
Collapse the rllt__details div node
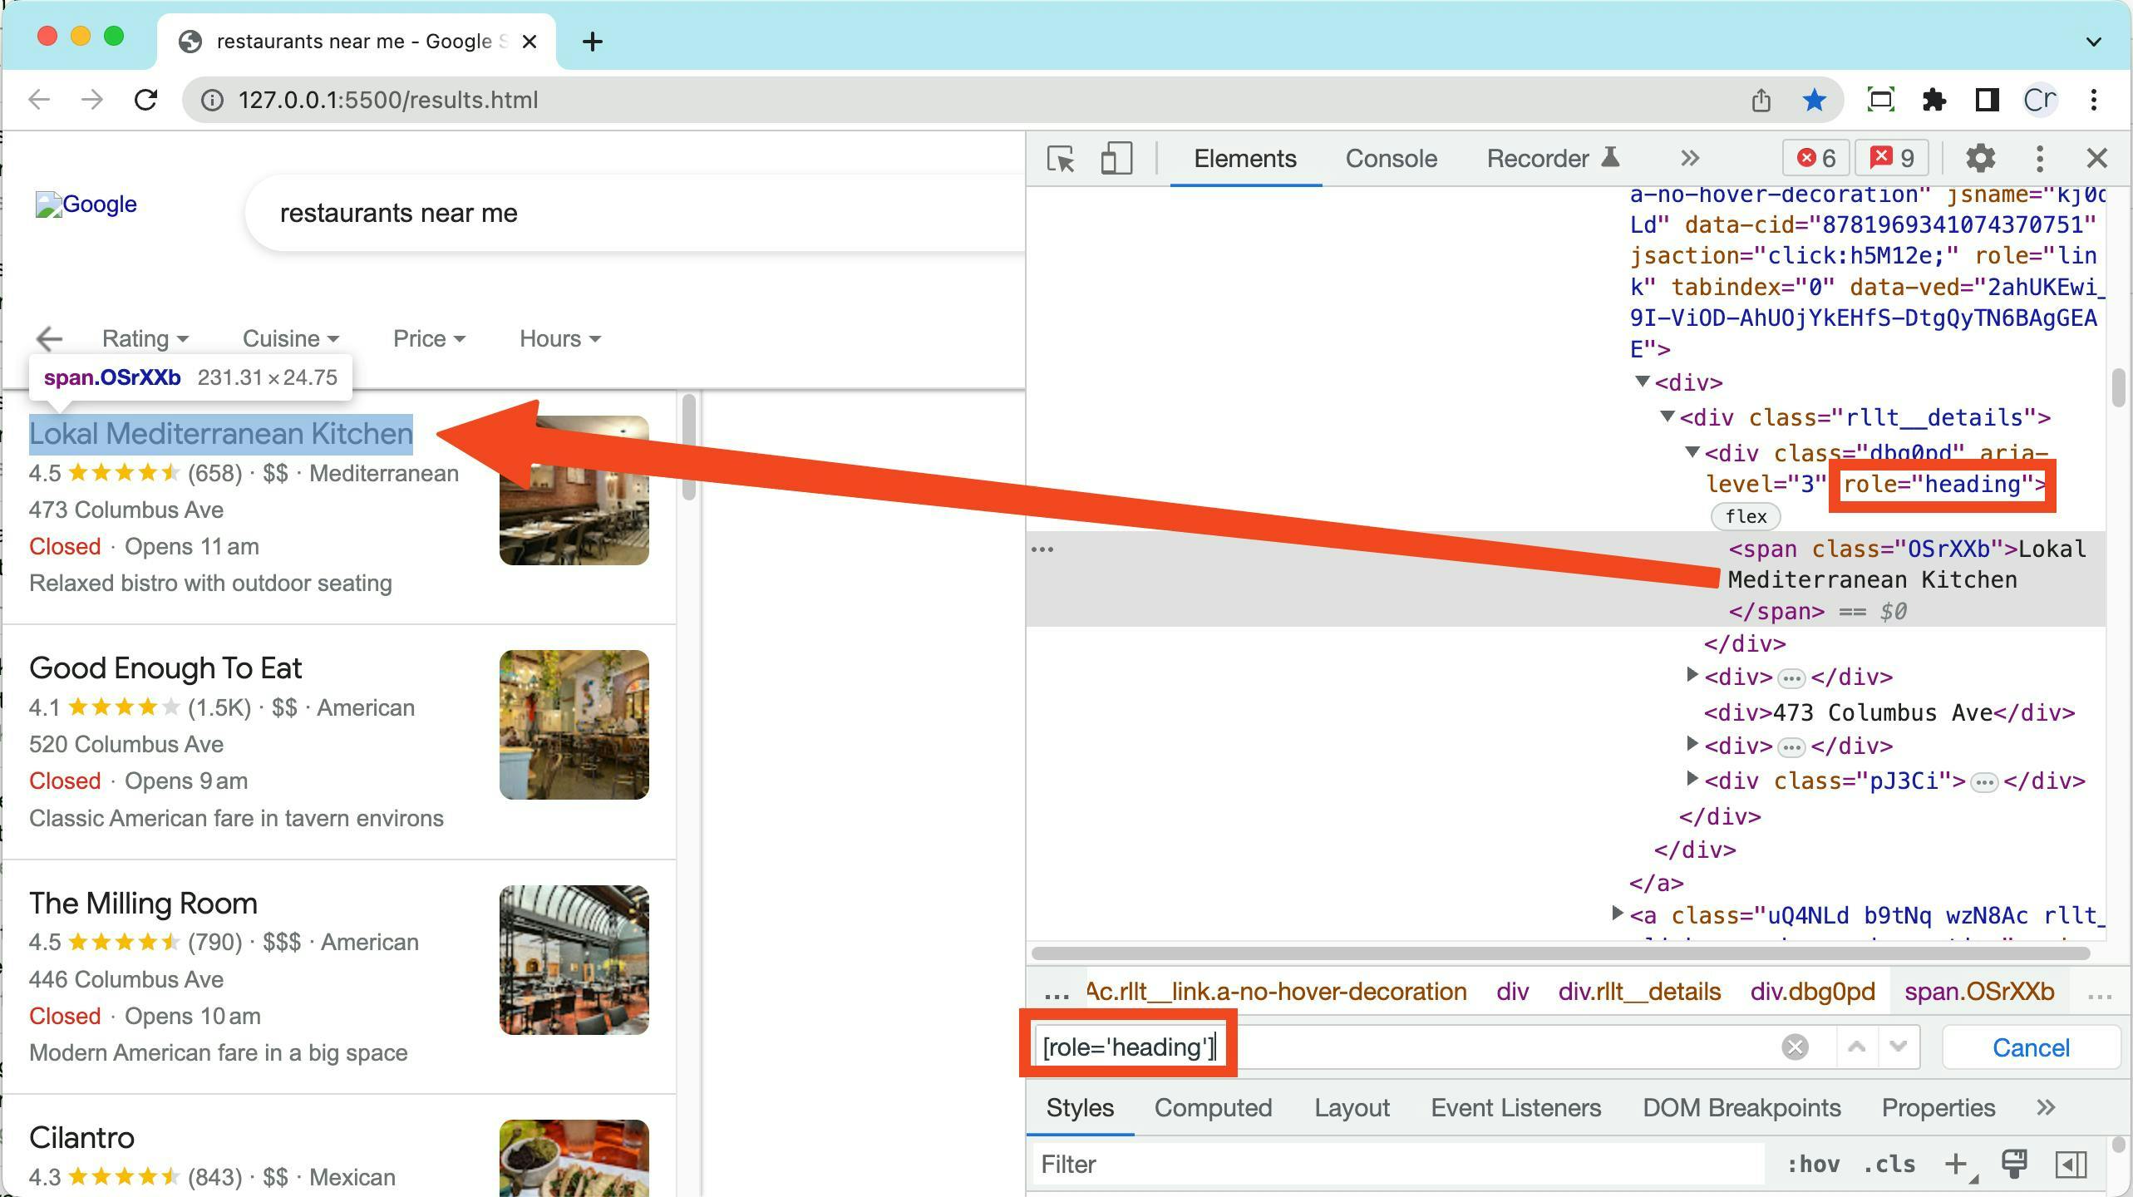point(1667,417)
